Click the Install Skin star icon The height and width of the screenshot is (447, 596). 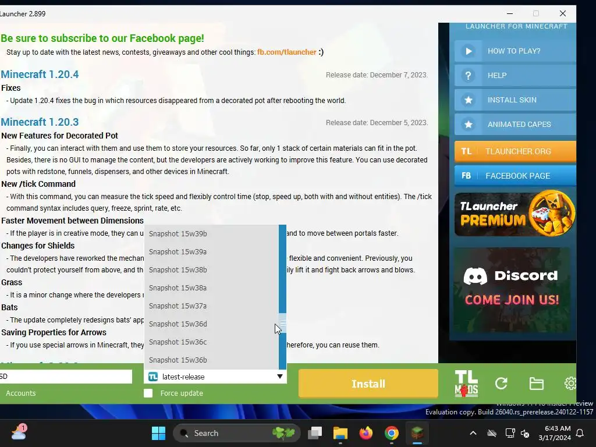coord(469,100)
